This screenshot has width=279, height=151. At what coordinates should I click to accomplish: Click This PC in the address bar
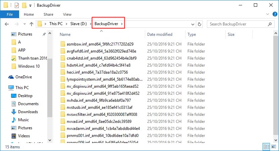tap(56, 24)
